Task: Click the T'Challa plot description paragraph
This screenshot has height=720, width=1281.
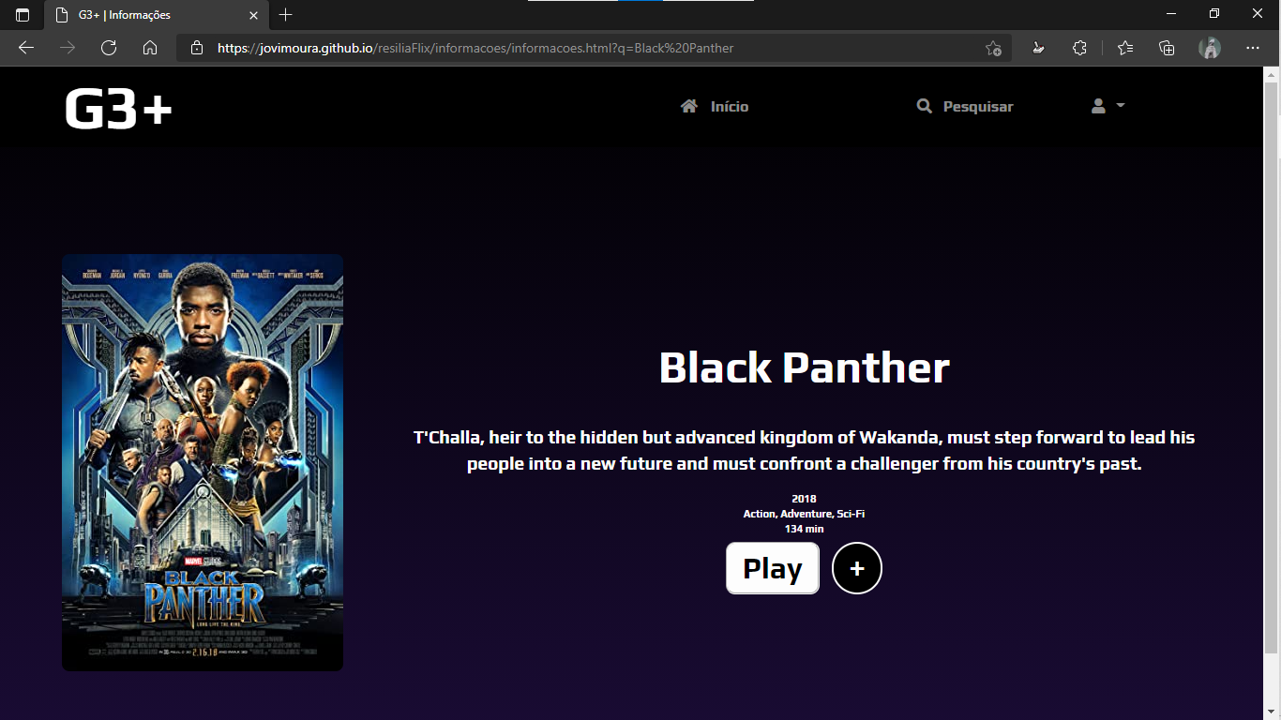Action: click(804, 450)
